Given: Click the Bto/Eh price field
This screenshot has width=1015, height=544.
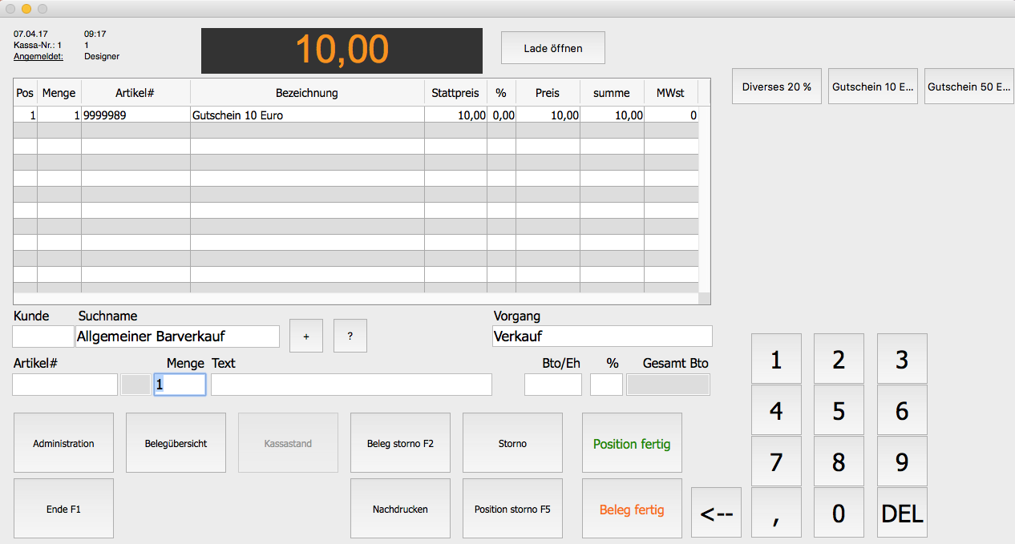Looking at the screenshot, I should point(553,385).
